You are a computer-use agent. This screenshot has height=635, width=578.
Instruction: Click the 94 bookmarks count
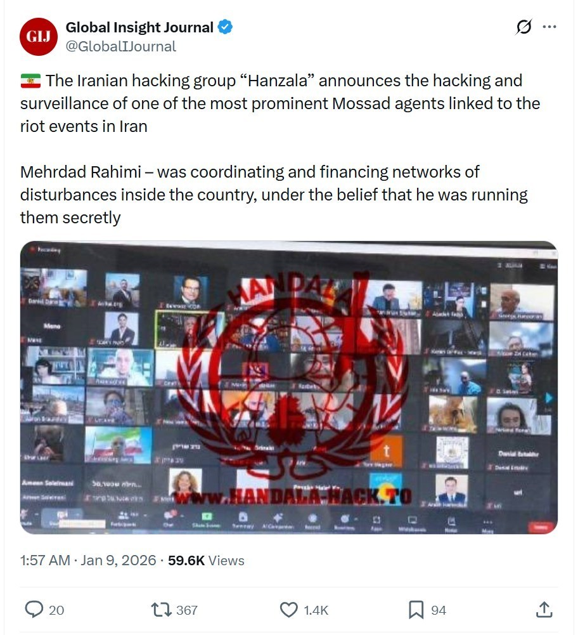click(439, 610)
